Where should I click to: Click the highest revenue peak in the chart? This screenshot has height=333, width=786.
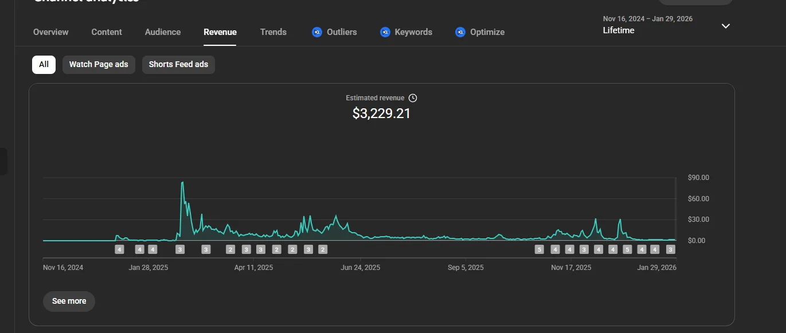tap(182, 183)
